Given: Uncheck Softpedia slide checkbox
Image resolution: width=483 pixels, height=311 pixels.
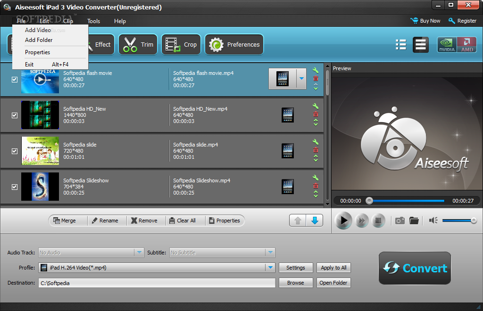Looking at the screenshot, I should [x=15, y=151].
